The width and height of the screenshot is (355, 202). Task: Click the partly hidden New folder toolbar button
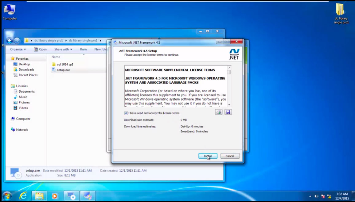tap(100, 49)
